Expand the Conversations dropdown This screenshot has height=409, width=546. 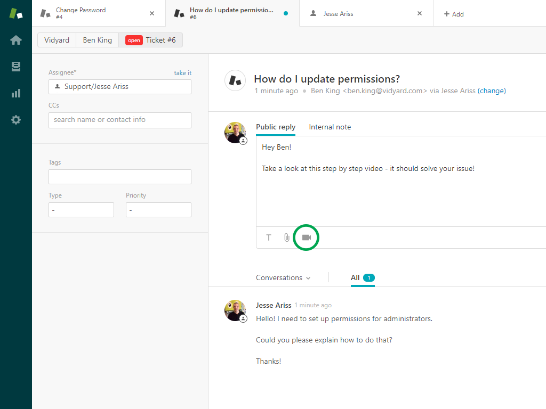283,277
